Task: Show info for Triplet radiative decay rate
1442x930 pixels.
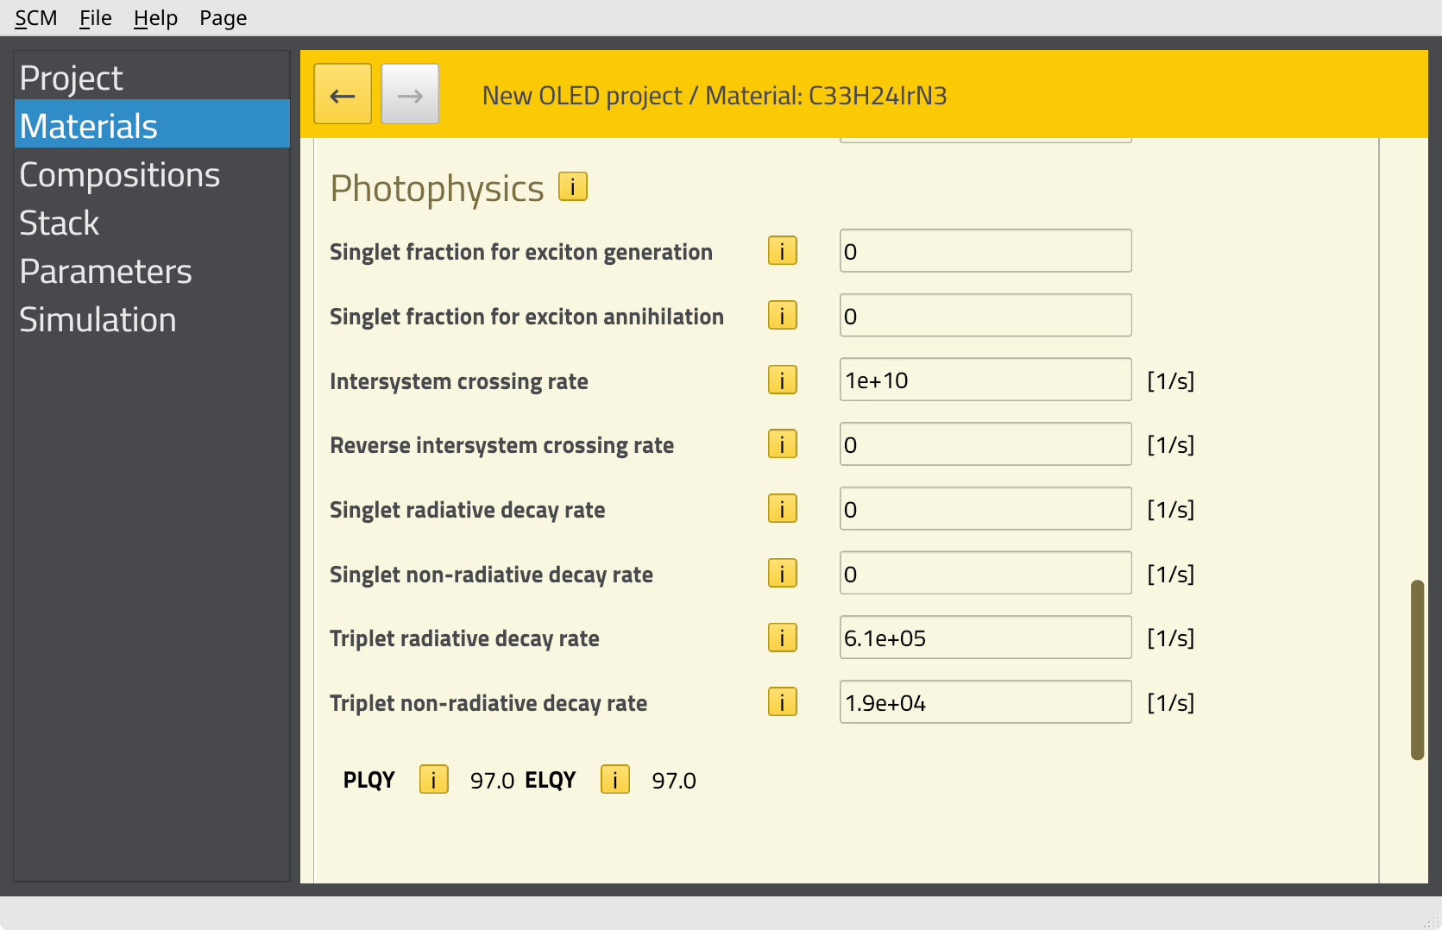Action: coord(782,638)
